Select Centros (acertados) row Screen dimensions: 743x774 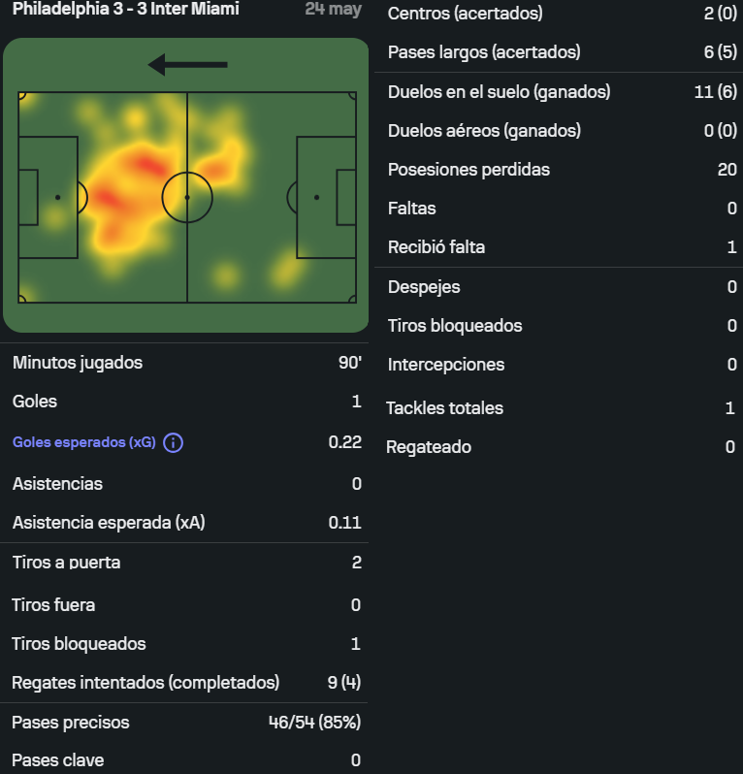[x=559, y=14]
